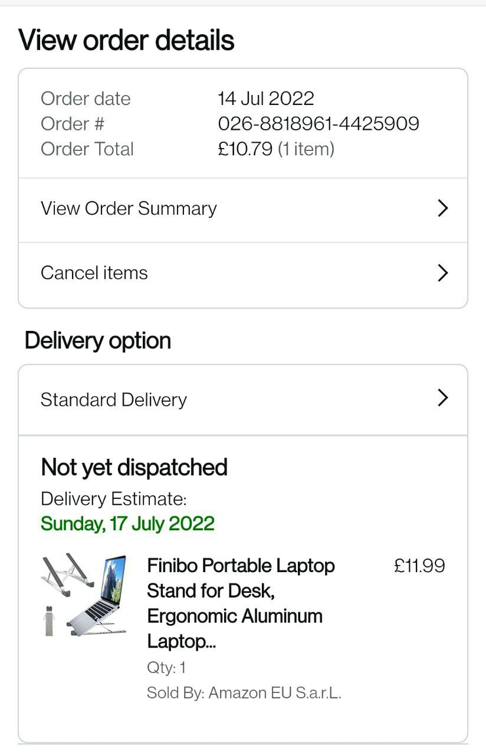Click order number 026-8818961-4425909
This screenshot has width=486, height=755.
[x=318, y=124]
